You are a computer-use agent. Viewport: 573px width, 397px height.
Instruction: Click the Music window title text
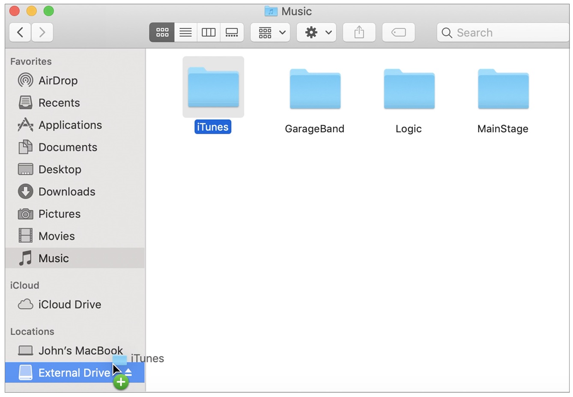296,12
